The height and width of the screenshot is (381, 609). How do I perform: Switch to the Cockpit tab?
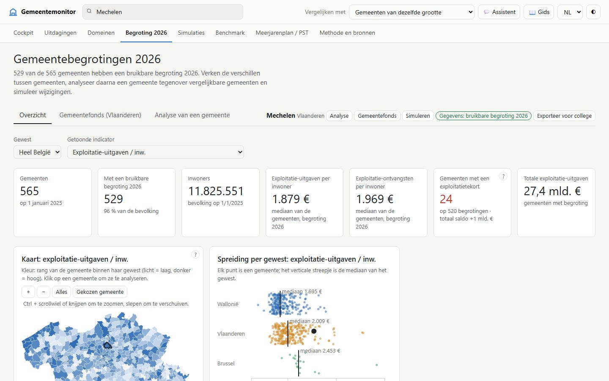(23, 33)
